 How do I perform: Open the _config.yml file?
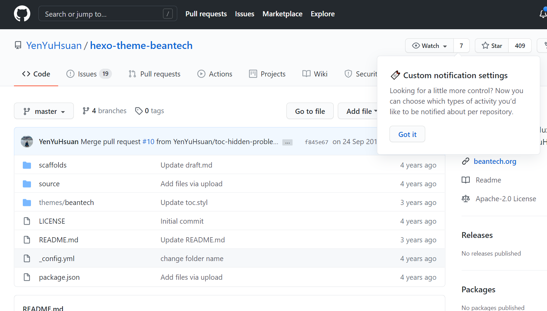tap(57, 259)
